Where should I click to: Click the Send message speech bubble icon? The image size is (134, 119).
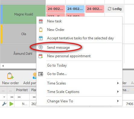41,48
